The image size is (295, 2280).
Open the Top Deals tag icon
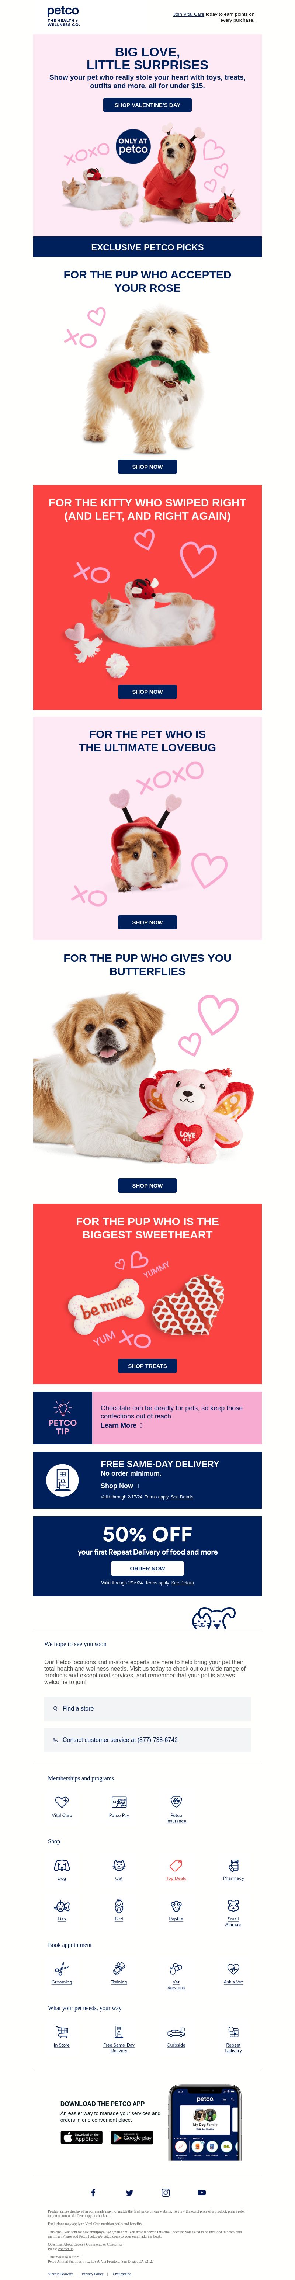tap(176, 1864)
